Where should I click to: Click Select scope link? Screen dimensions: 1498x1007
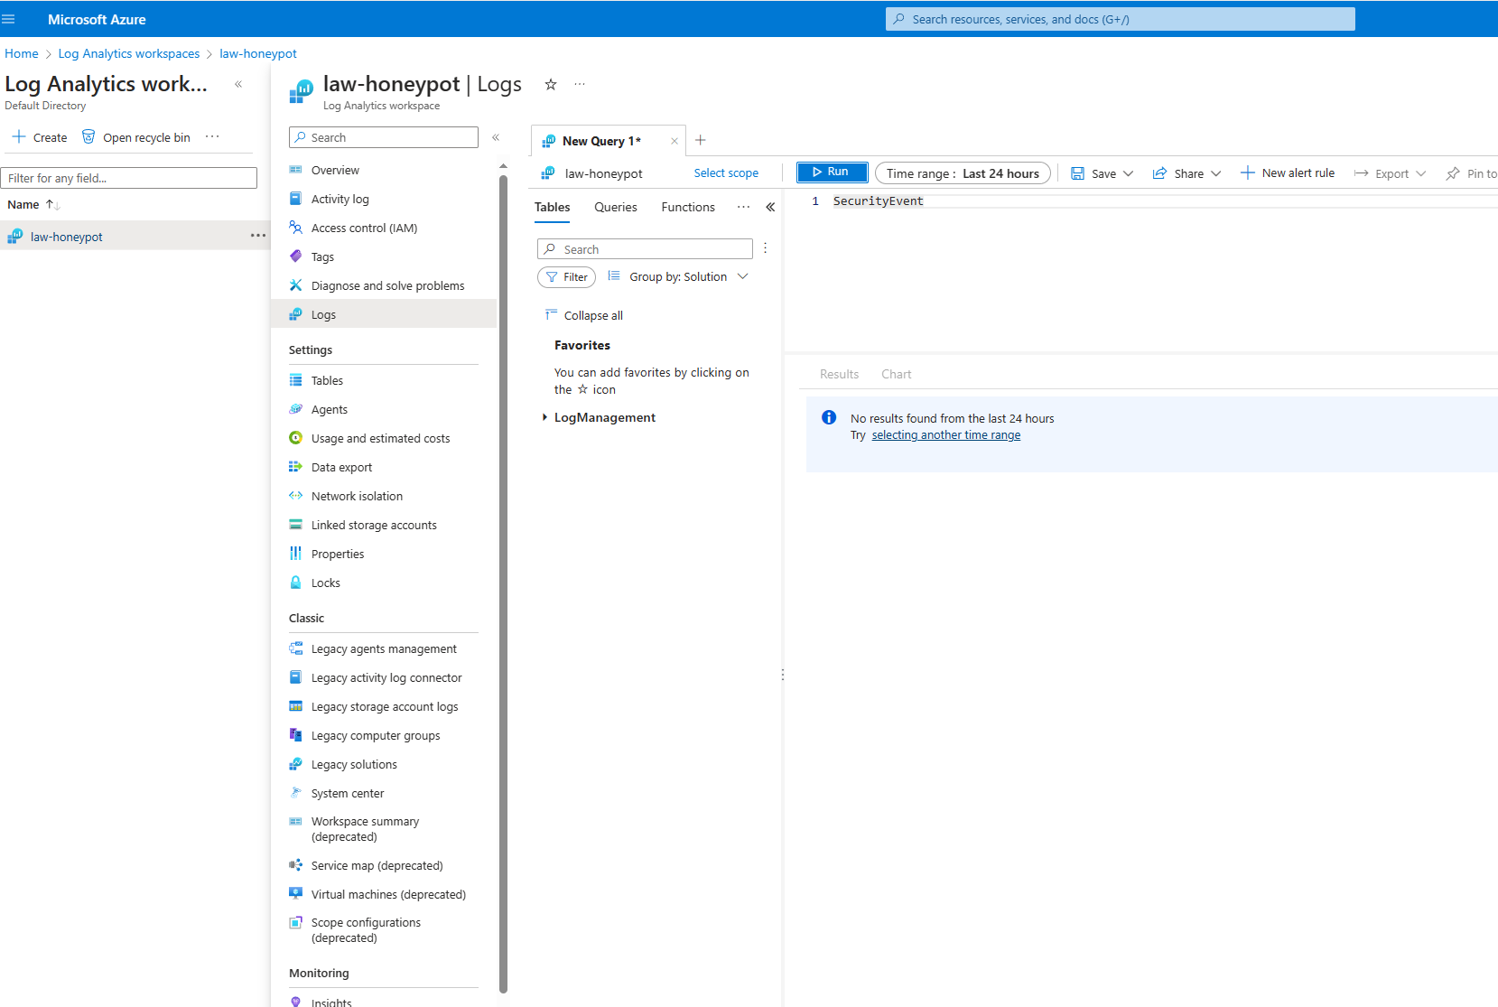point(726,173)
